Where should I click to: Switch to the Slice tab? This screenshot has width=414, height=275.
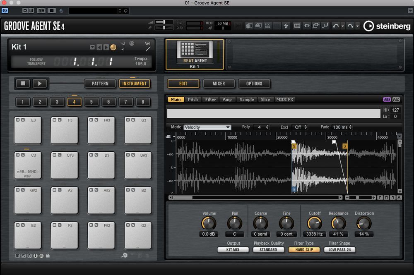265,99
